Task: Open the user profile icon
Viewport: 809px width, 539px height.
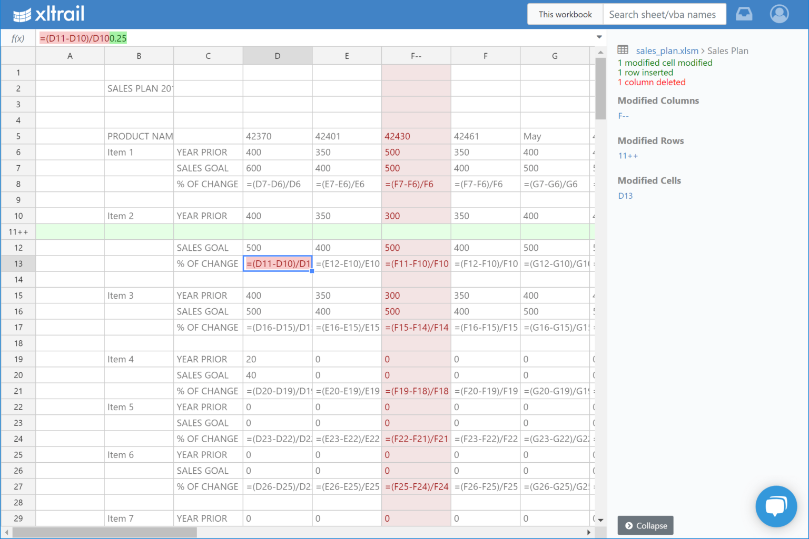Action: 779,14
